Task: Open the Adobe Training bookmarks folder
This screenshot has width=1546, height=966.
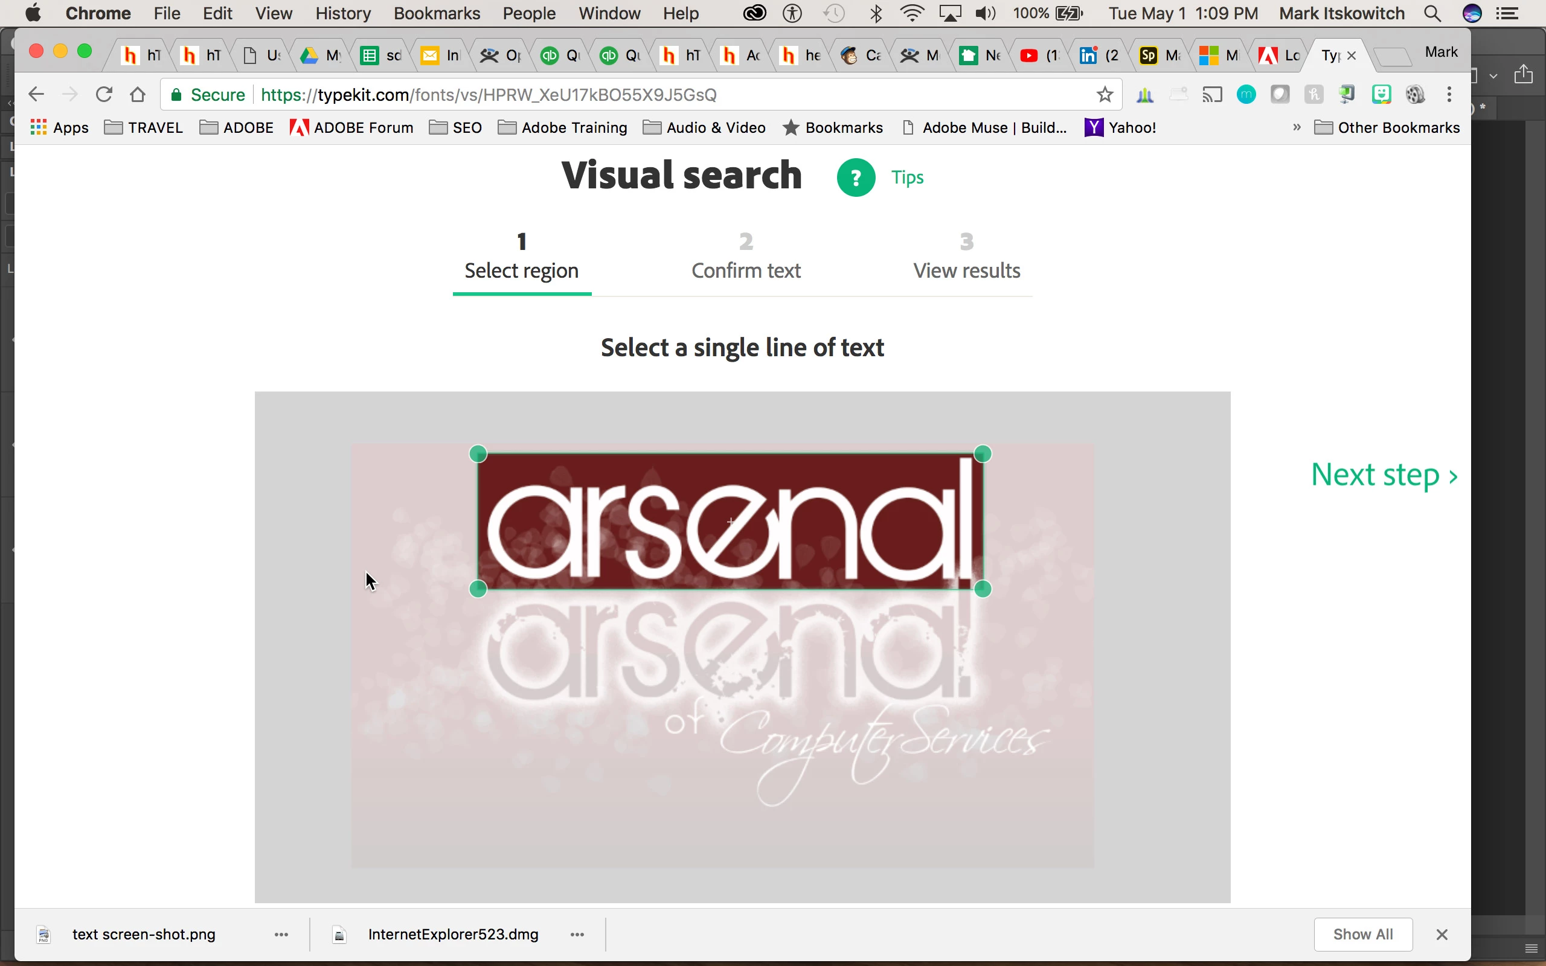Action: tap(563, 127)
